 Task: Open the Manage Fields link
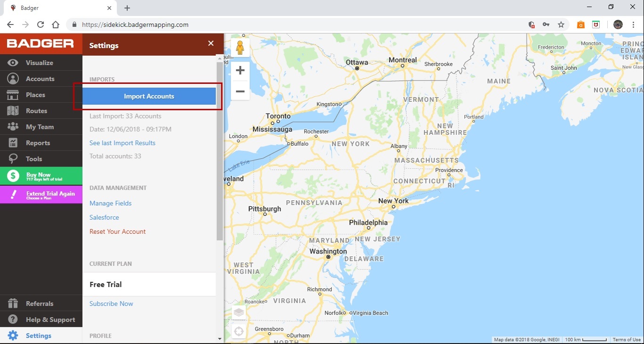[111, 203]
